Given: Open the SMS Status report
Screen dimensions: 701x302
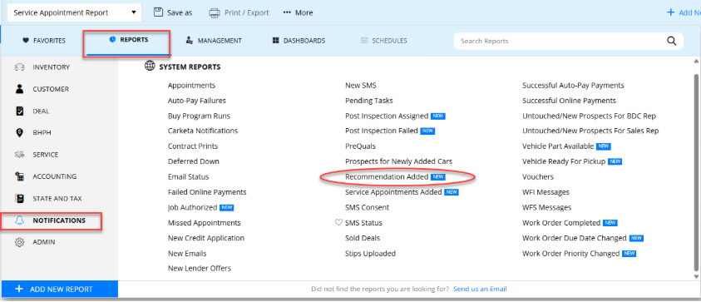Looking at the screenshot, I should coord(363,223).
